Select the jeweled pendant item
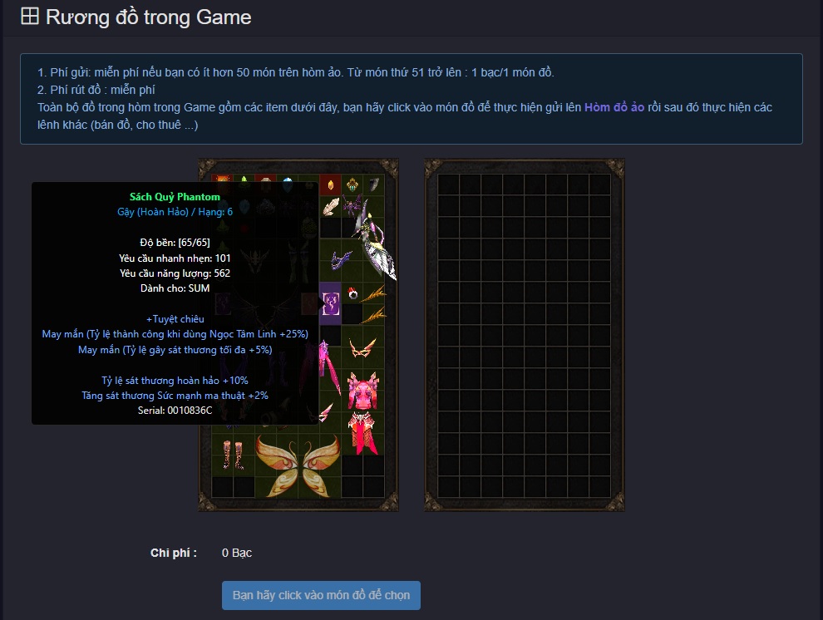823x620 pixels. coord(352,185)
